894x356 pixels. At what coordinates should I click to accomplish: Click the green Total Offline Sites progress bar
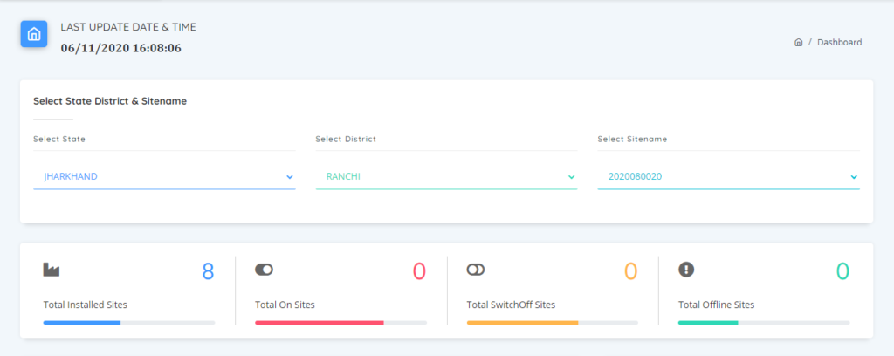pos(764,322)
